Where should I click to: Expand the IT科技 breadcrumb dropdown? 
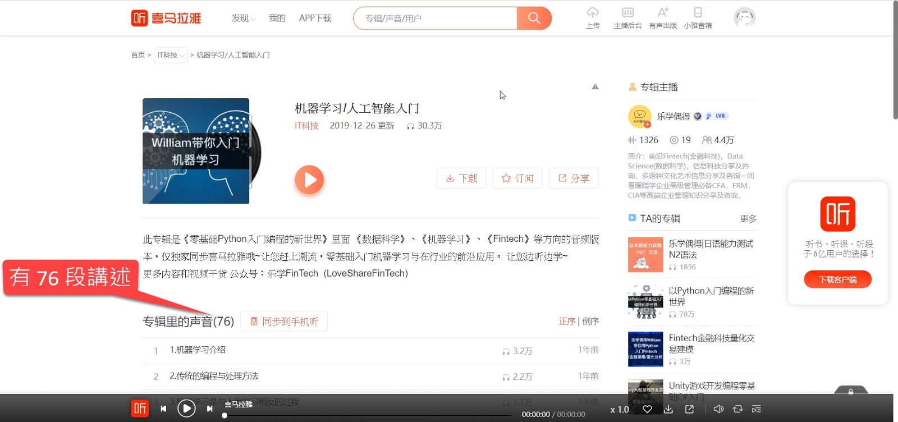pyautogui.click(x=171, y=55)
